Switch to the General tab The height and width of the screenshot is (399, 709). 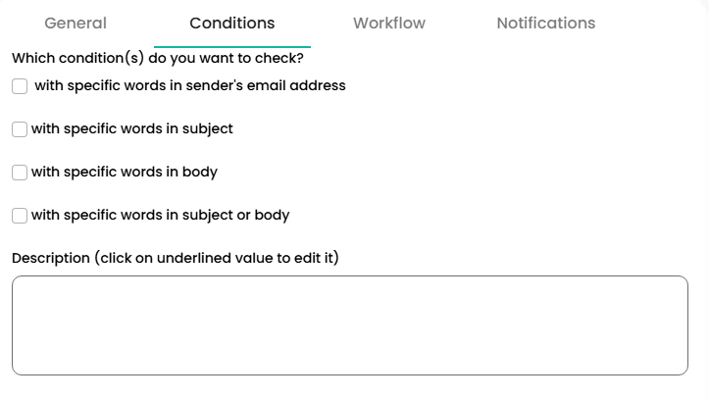(76, 24)
